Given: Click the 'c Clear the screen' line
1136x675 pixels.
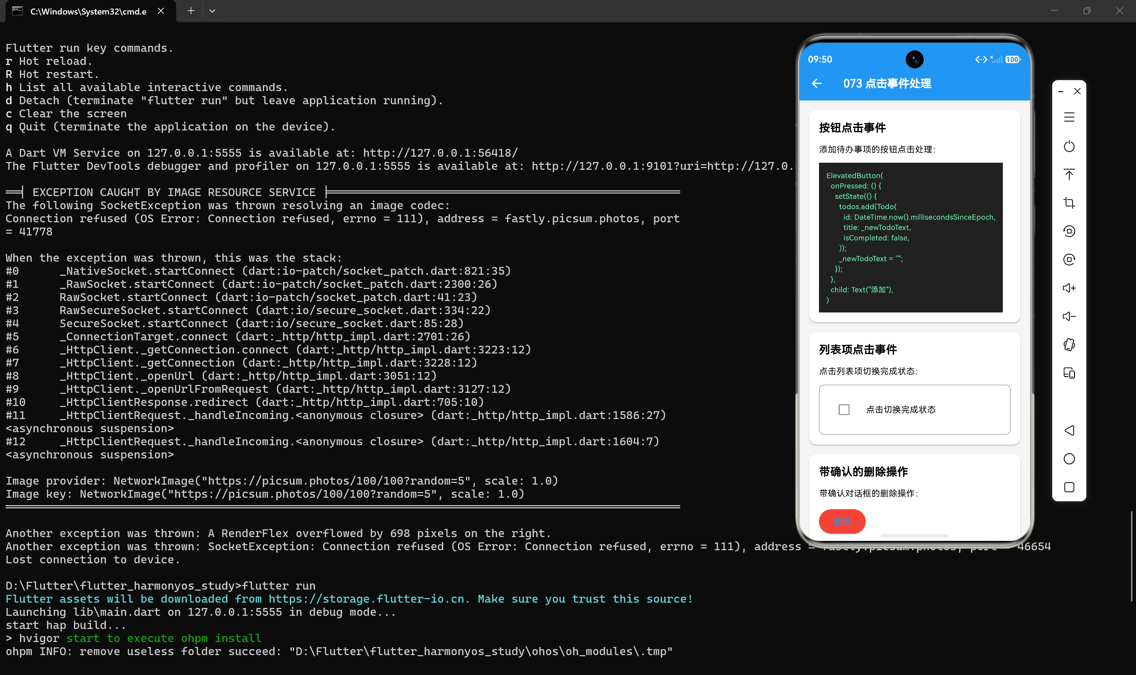Looking at the screenshot, I should (x=66, y=114).
